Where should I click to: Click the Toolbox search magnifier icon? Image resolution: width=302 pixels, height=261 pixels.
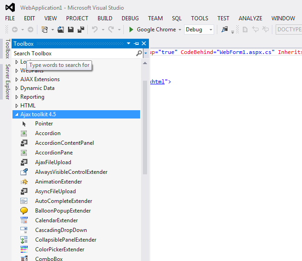pyautogui.click(x=139, y=53)
